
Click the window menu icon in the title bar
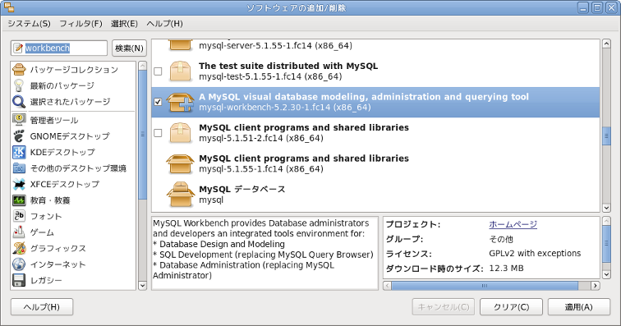[x=9, y=7]
